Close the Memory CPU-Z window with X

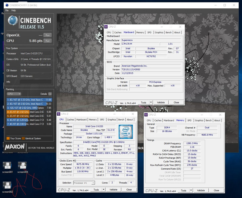[x=220, y=115]
